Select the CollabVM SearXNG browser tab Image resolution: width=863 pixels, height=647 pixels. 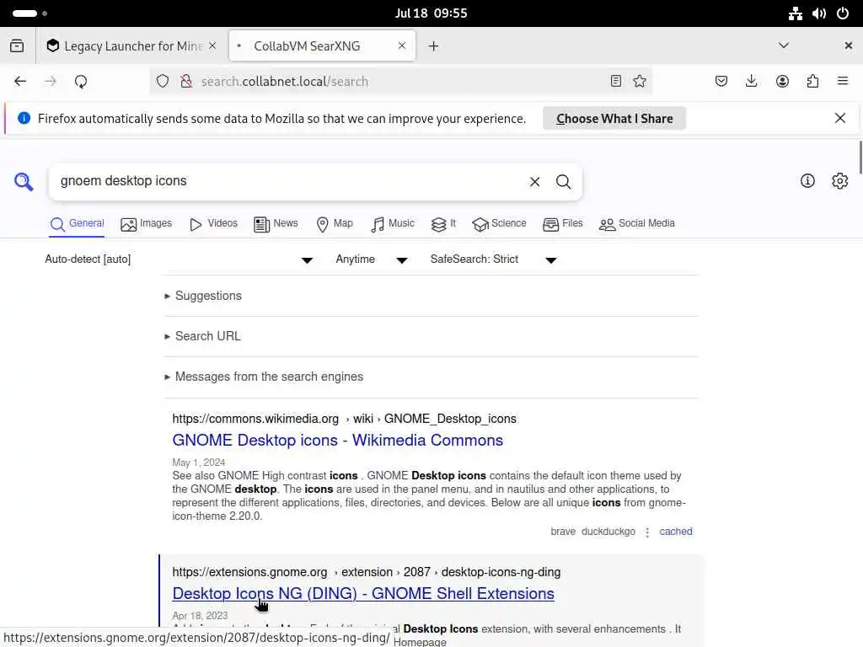coord(322,46)
